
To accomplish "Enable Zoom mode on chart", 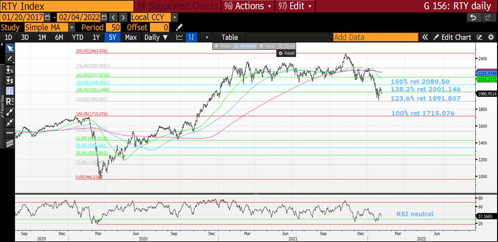I will pyautogui.click(x=286, y=46).
